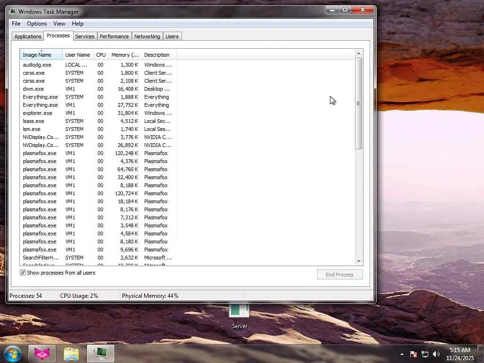484x363 pixels.
Task: Select plasmafox.exe using 8,180 K
Action: point(98,242)
